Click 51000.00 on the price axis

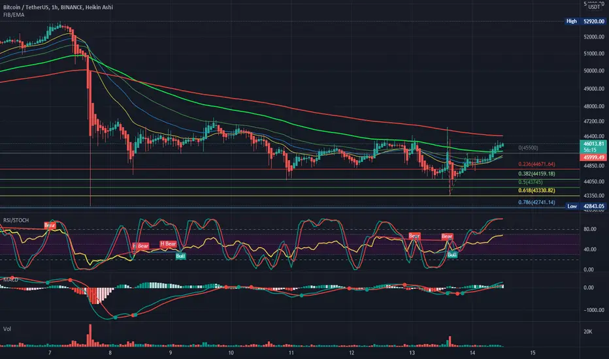(x=594, y=54)
